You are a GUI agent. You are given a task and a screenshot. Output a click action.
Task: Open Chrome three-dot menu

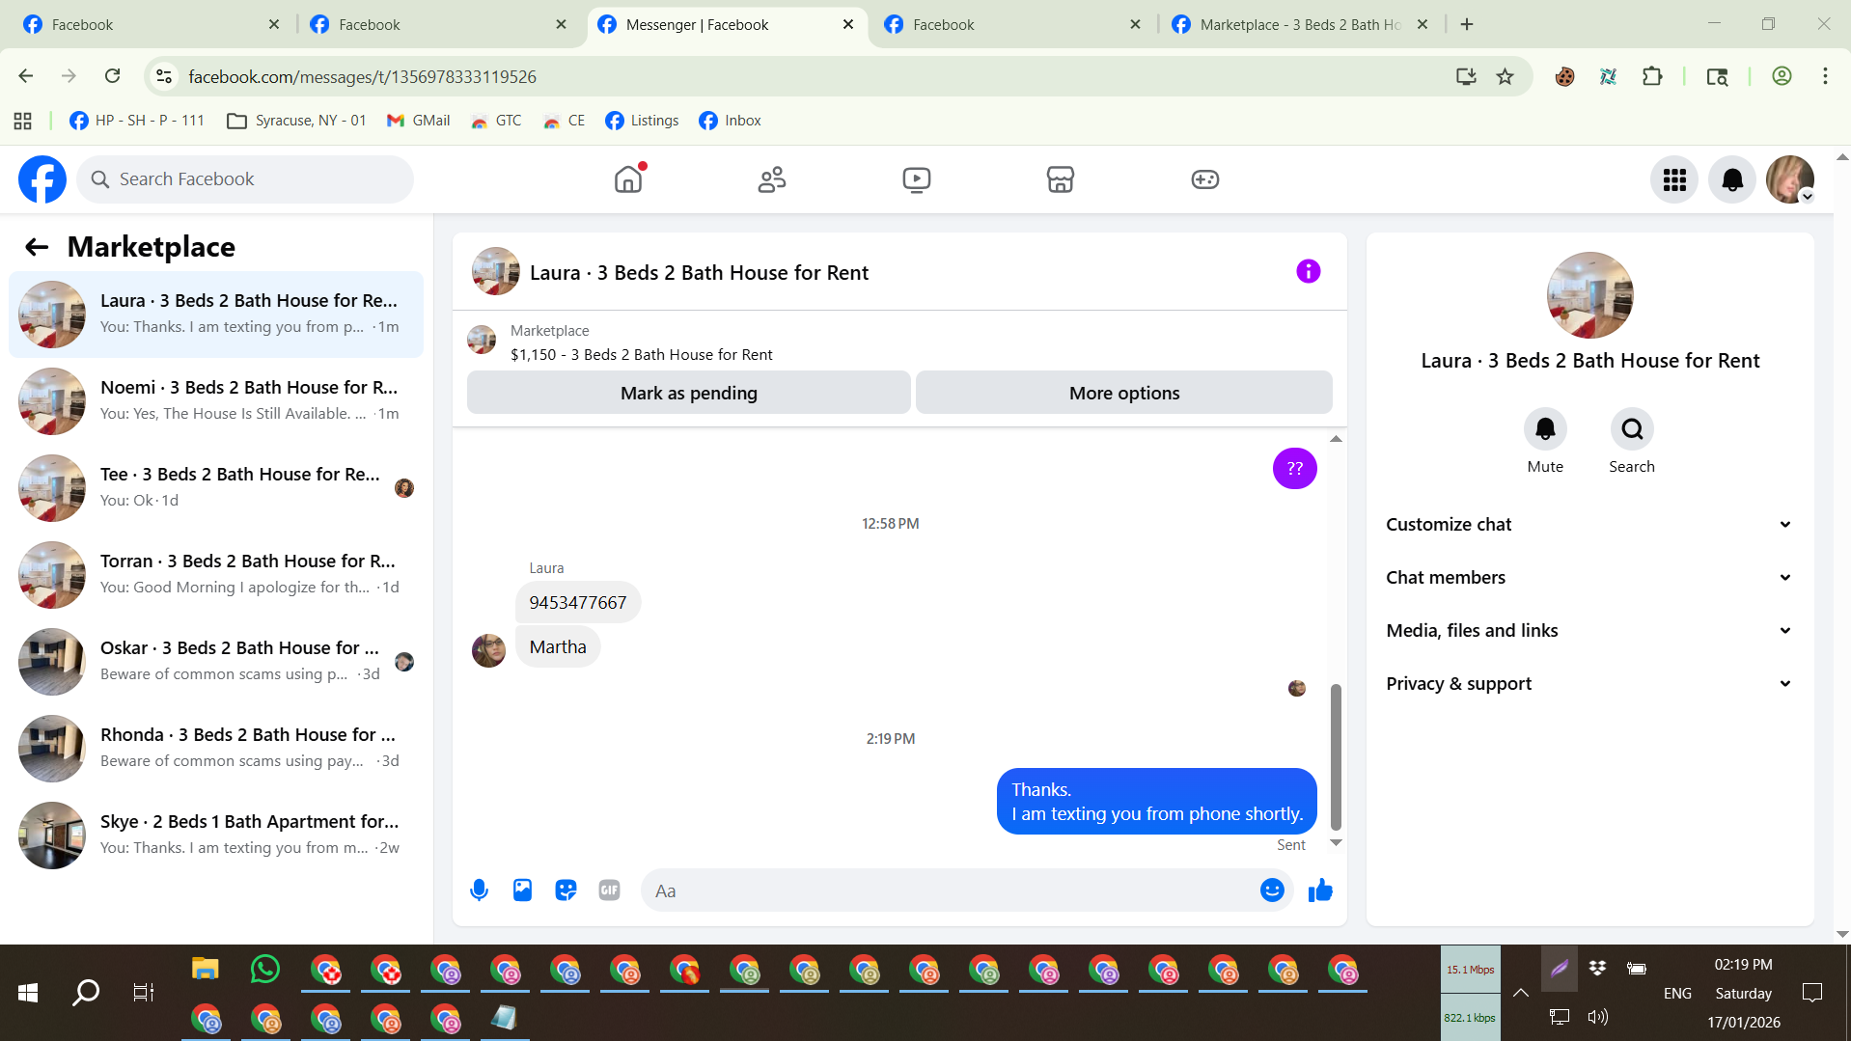[1825, 76]
